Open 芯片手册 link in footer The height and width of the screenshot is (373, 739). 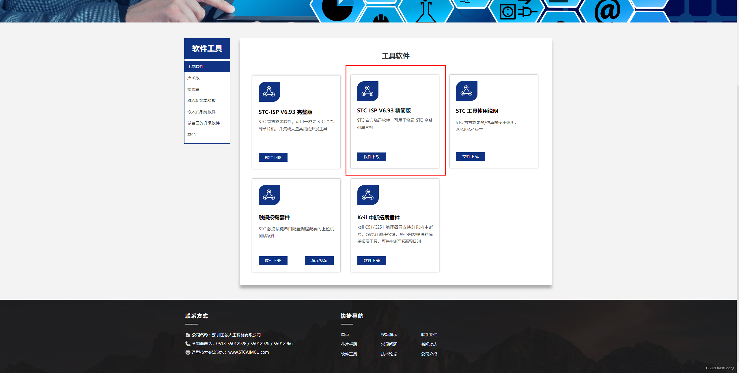tap(349, 344)
